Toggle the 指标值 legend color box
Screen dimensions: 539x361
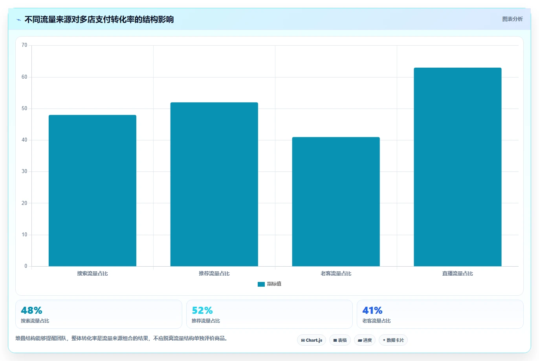[261, 284]
